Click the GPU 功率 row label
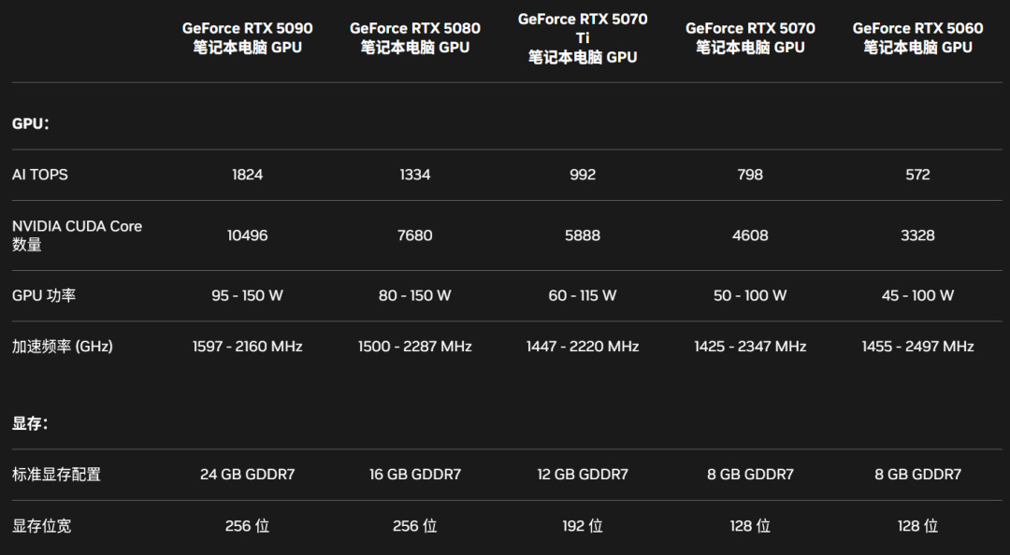Image resolution: width=1010 pixels, height=555 pixels. pos(44,295)
